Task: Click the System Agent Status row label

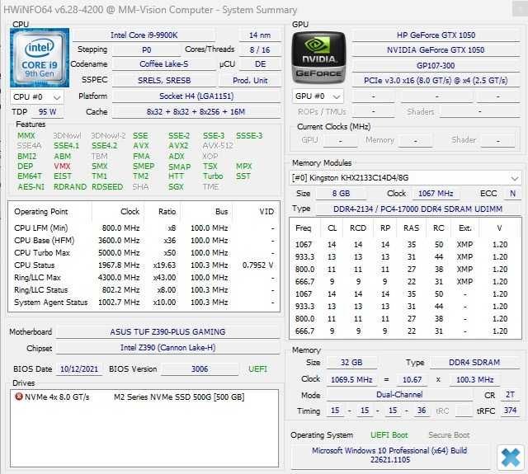Action: pyautogui.click(x=51, y=302)
